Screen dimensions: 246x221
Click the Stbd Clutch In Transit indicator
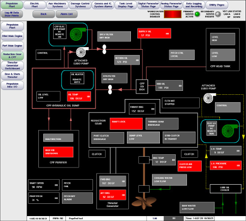click(x=179, y=138)
